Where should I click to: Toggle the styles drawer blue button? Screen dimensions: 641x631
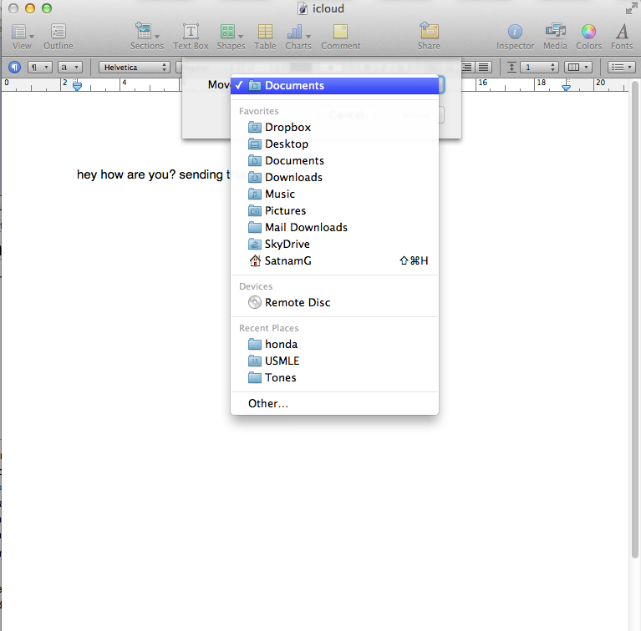[14, 67]
